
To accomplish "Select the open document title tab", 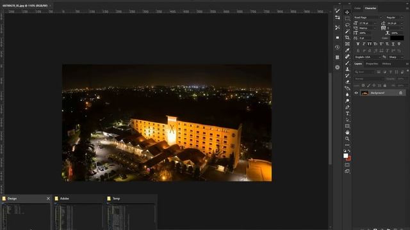I will pos(25,5).
